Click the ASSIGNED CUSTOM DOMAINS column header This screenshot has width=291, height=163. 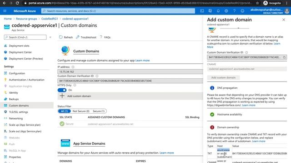click(x=106, y=117)
